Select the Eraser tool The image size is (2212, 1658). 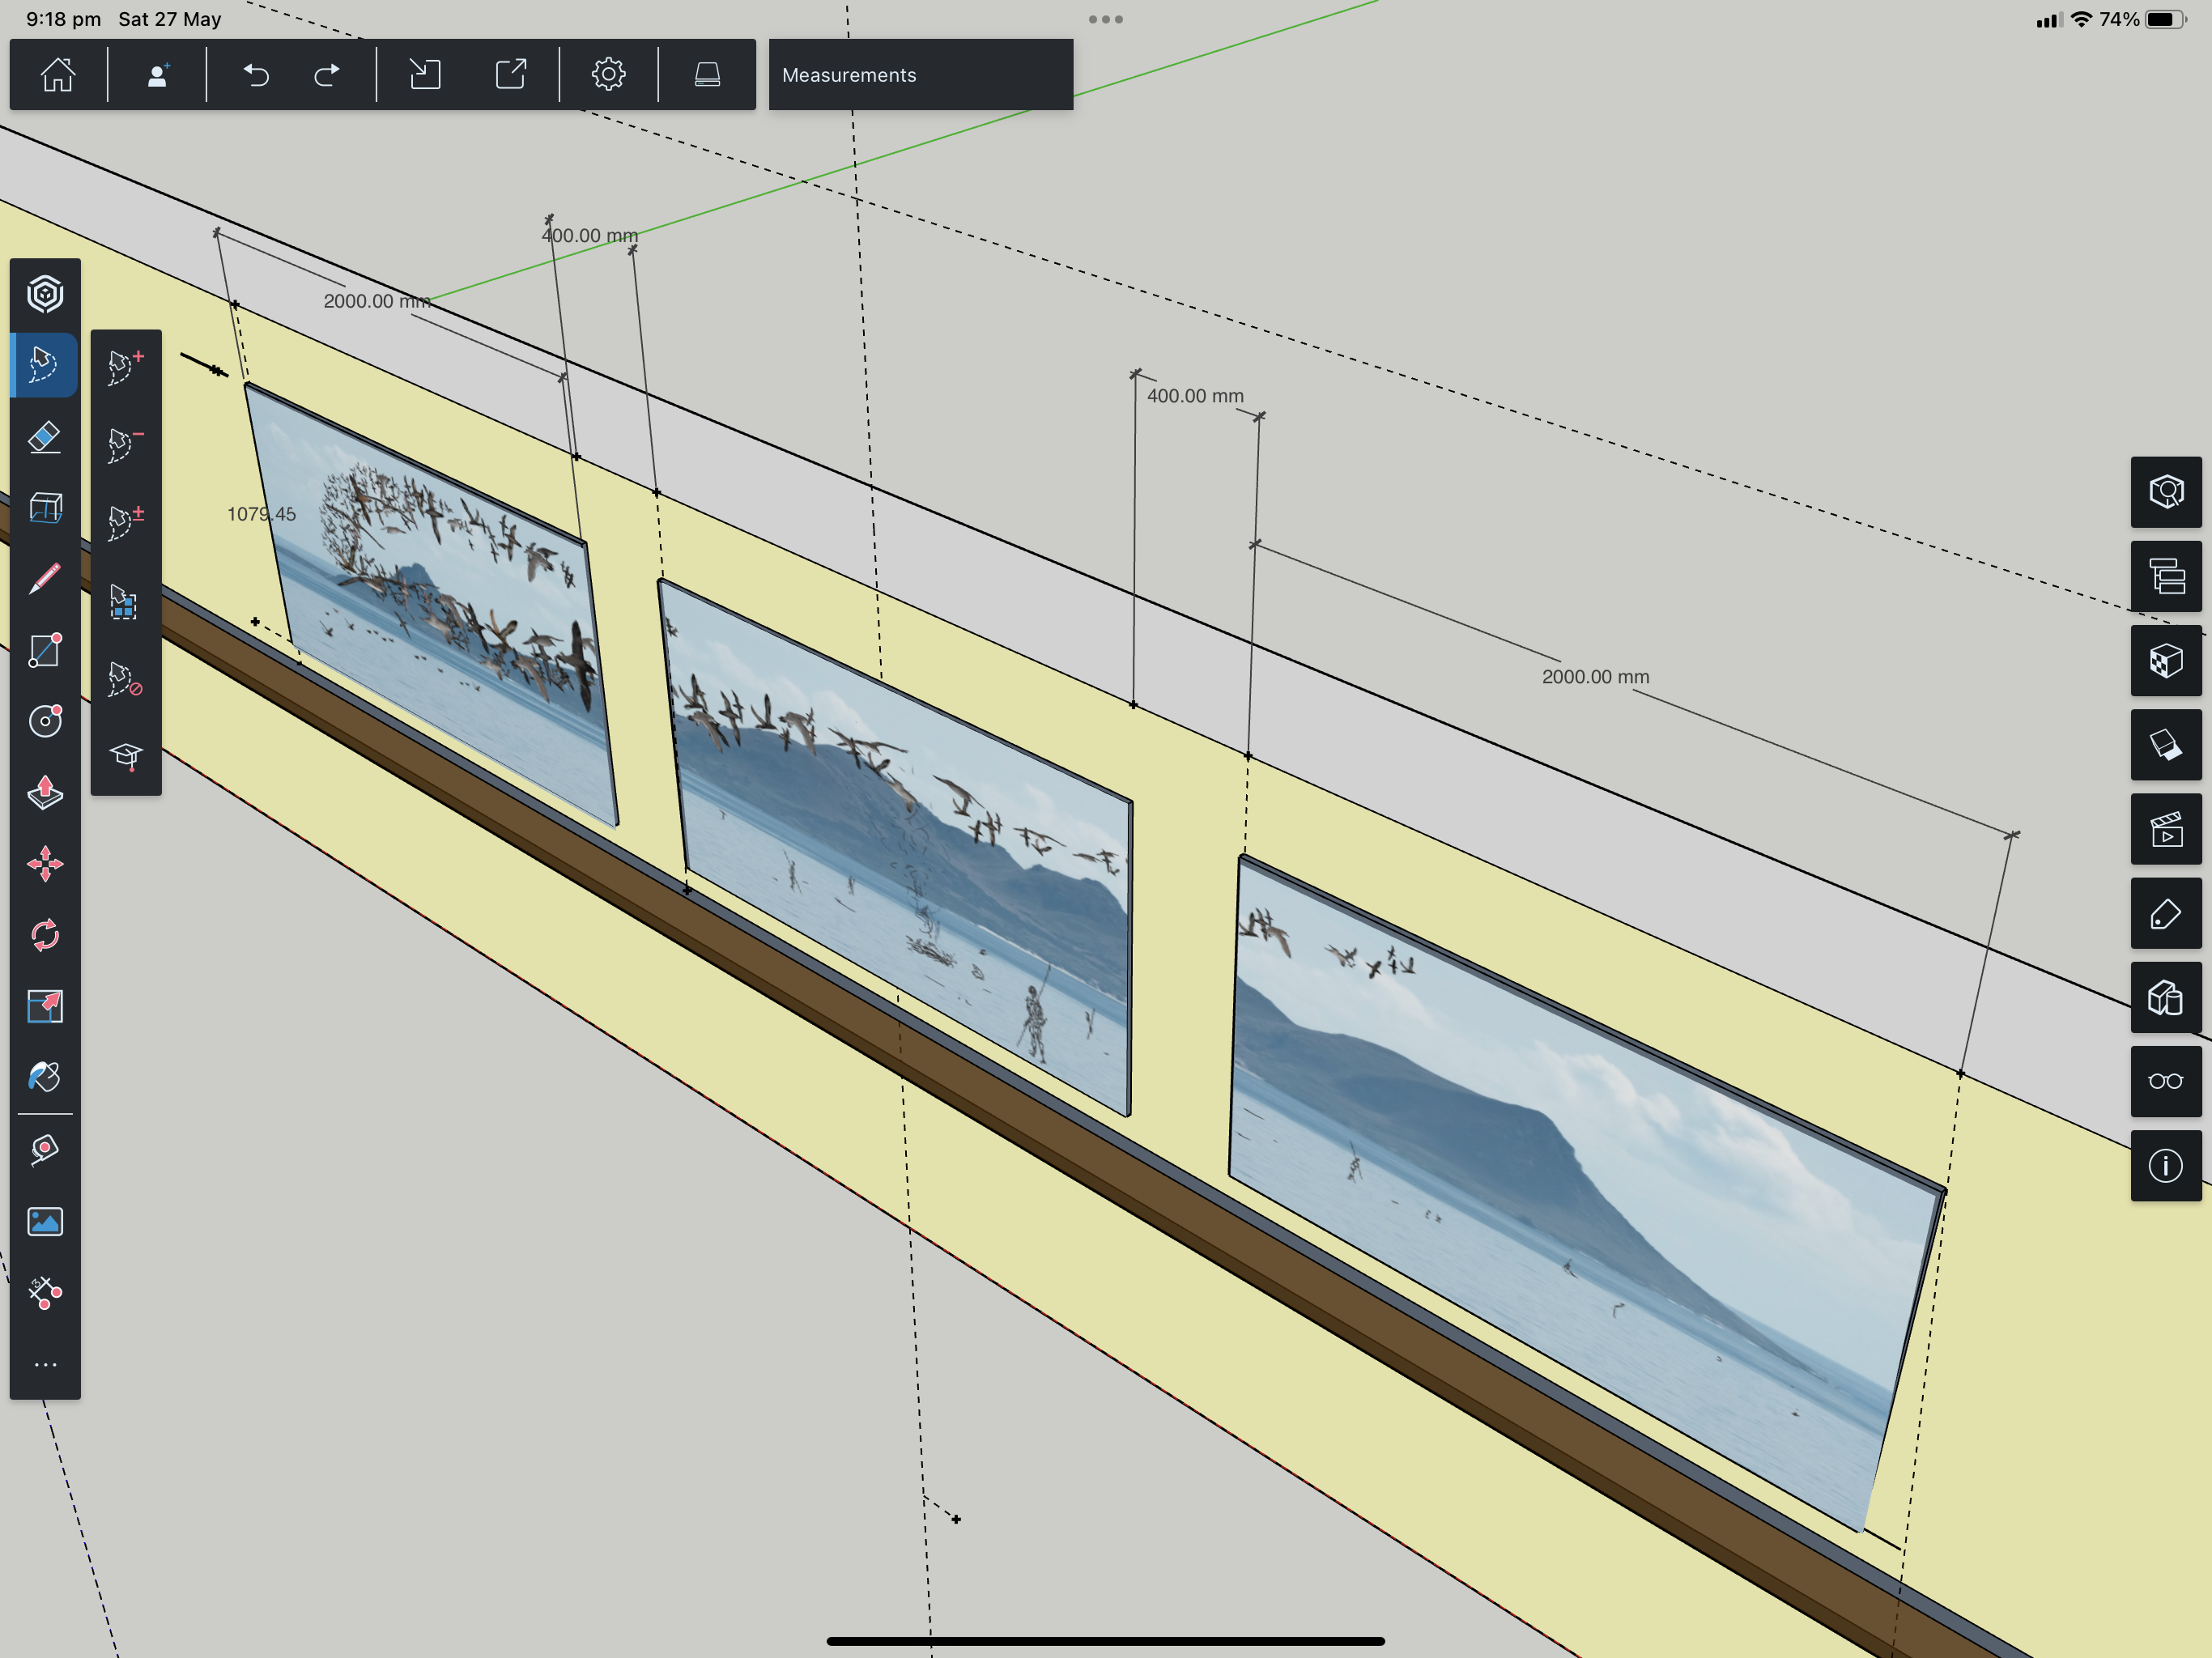click(x=45, y=437)
